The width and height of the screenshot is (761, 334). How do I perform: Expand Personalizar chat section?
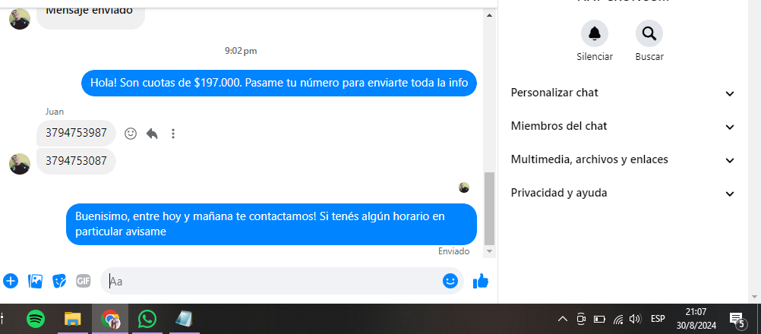[x=623, y=93]
